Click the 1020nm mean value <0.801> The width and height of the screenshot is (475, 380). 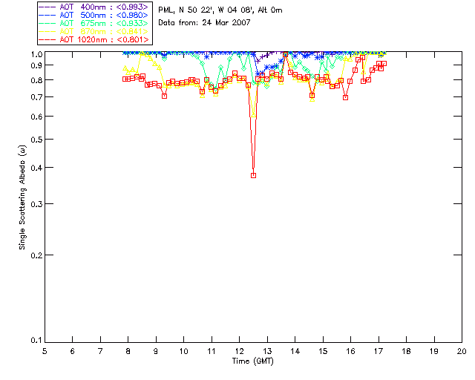click(133, 39)
